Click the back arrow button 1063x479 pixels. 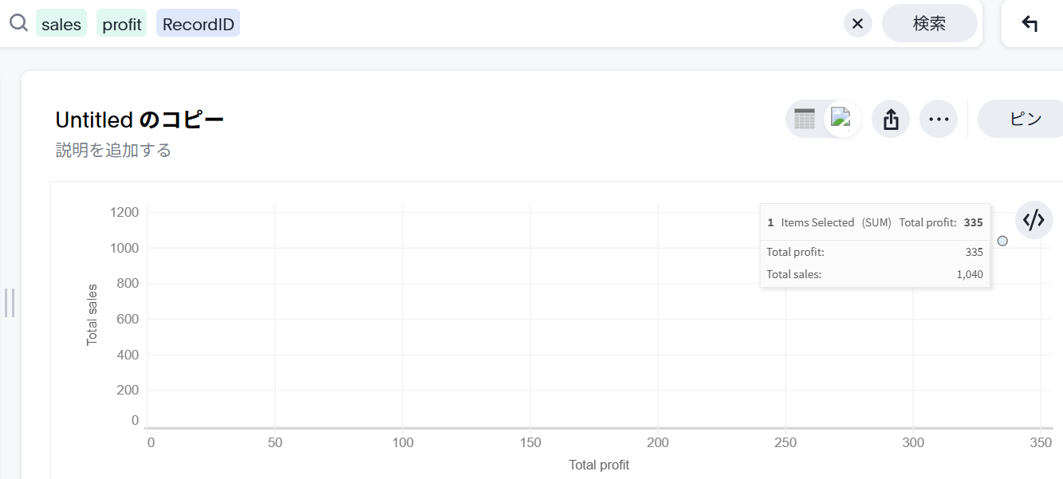1030,24
